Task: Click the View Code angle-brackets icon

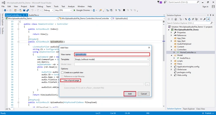Action: [201, 19]
